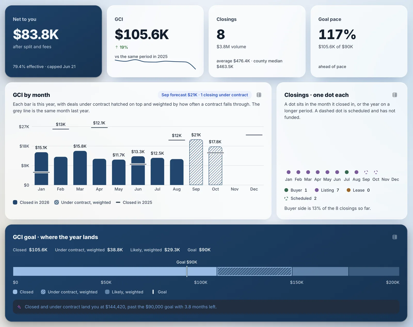Screen dimensions: 413x327
Task: Click the dashed October scheduled dot
Action: coord(376,172)
